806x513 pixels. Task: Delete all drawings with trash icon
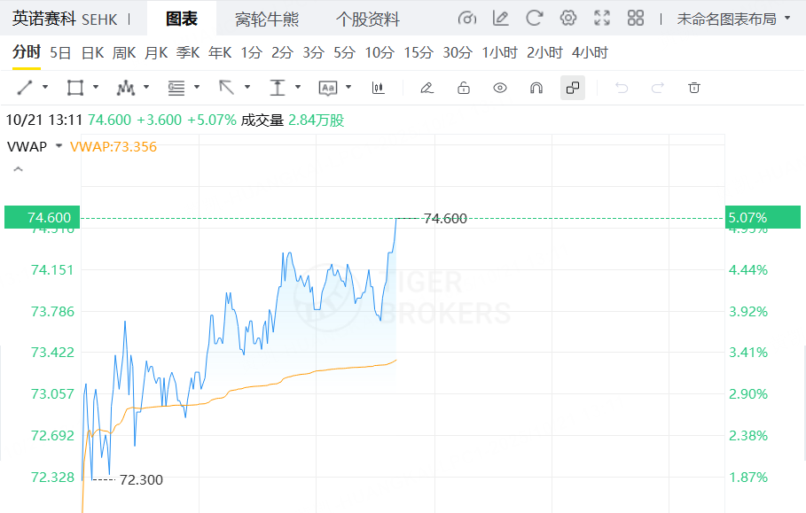point(694,88)
